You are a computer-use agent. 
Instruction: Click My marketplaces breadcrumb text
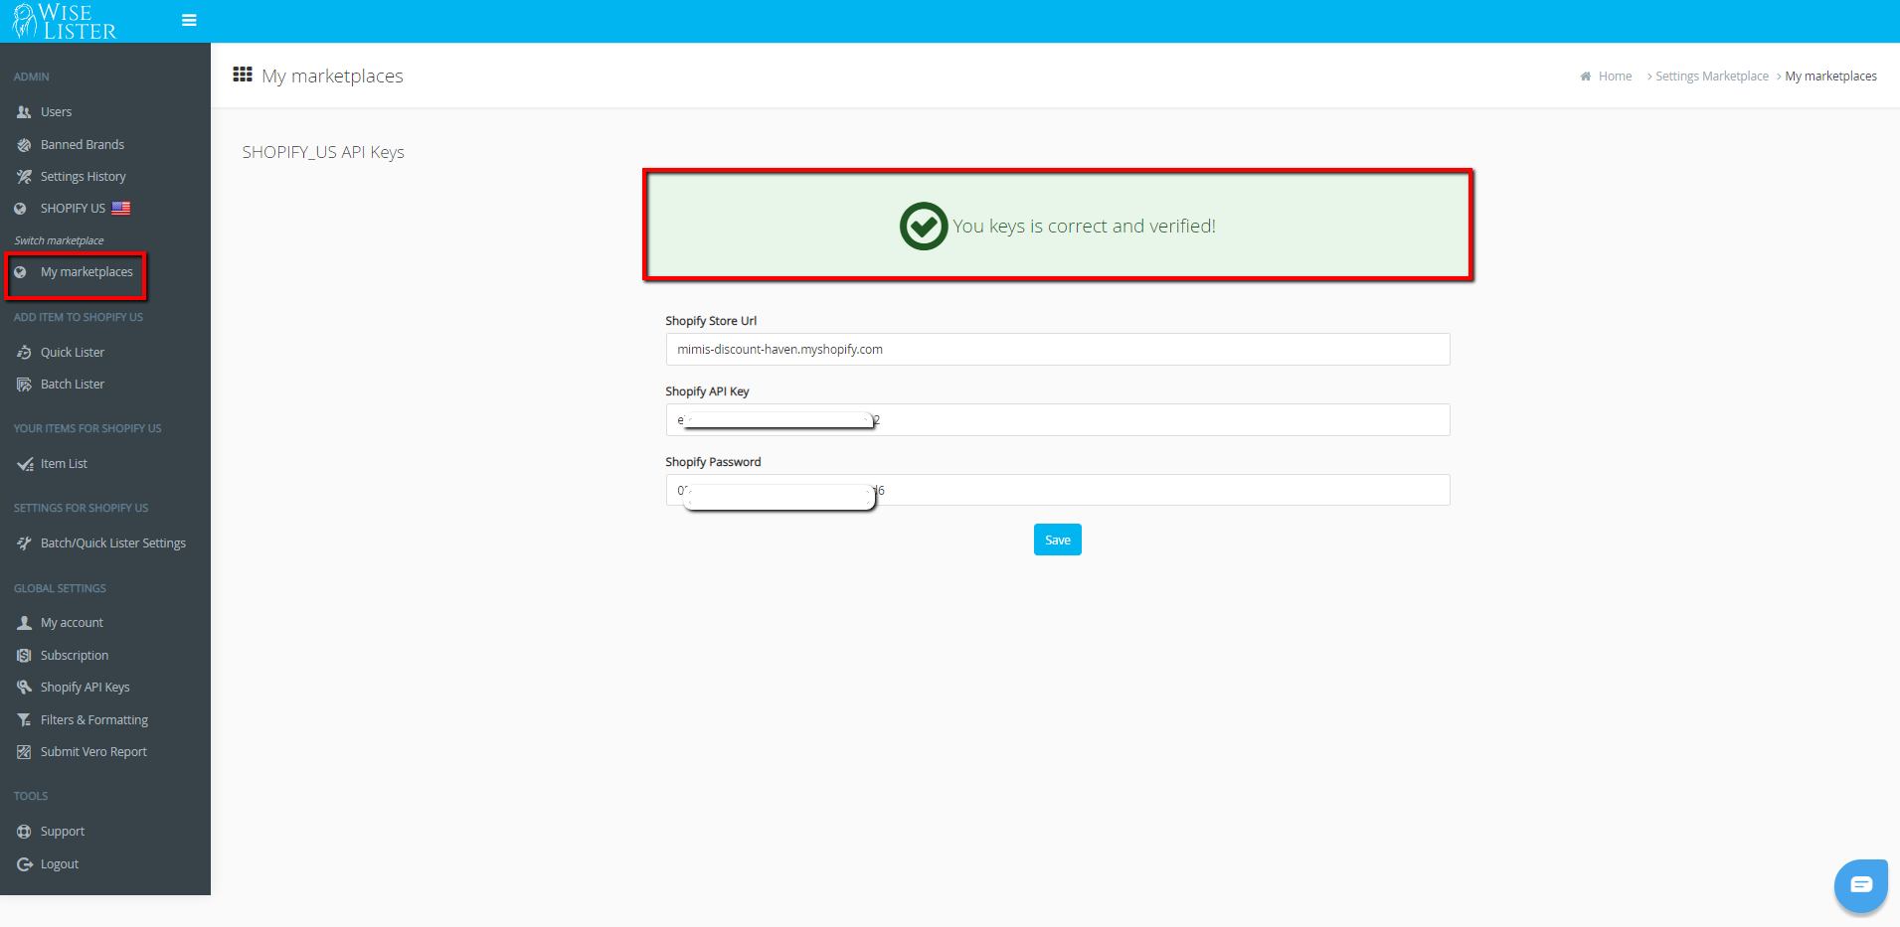[x=1830, y=77]
